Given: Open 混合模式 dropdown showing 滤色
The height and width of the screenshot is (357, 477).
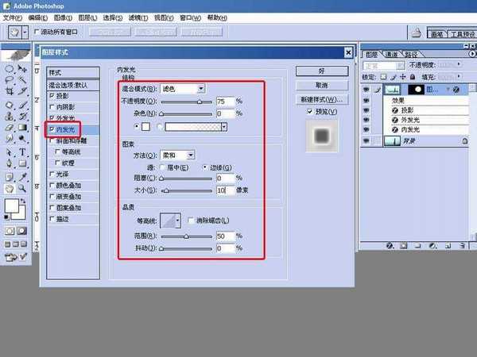Looking at the screenshot, I should [x=183, y=89].
